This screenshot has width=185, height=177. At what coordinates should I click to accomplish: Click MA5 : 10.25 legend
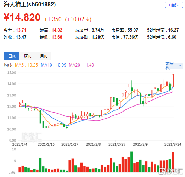(26, 65)
